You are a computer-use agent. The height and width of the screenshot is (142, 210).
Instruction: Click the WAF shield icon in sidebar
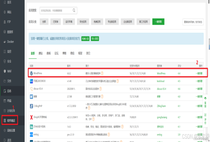point(5,71)
